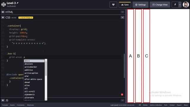Open JS editor settings gear
Screen dimensions: 190x107
[x=3, y=100]
